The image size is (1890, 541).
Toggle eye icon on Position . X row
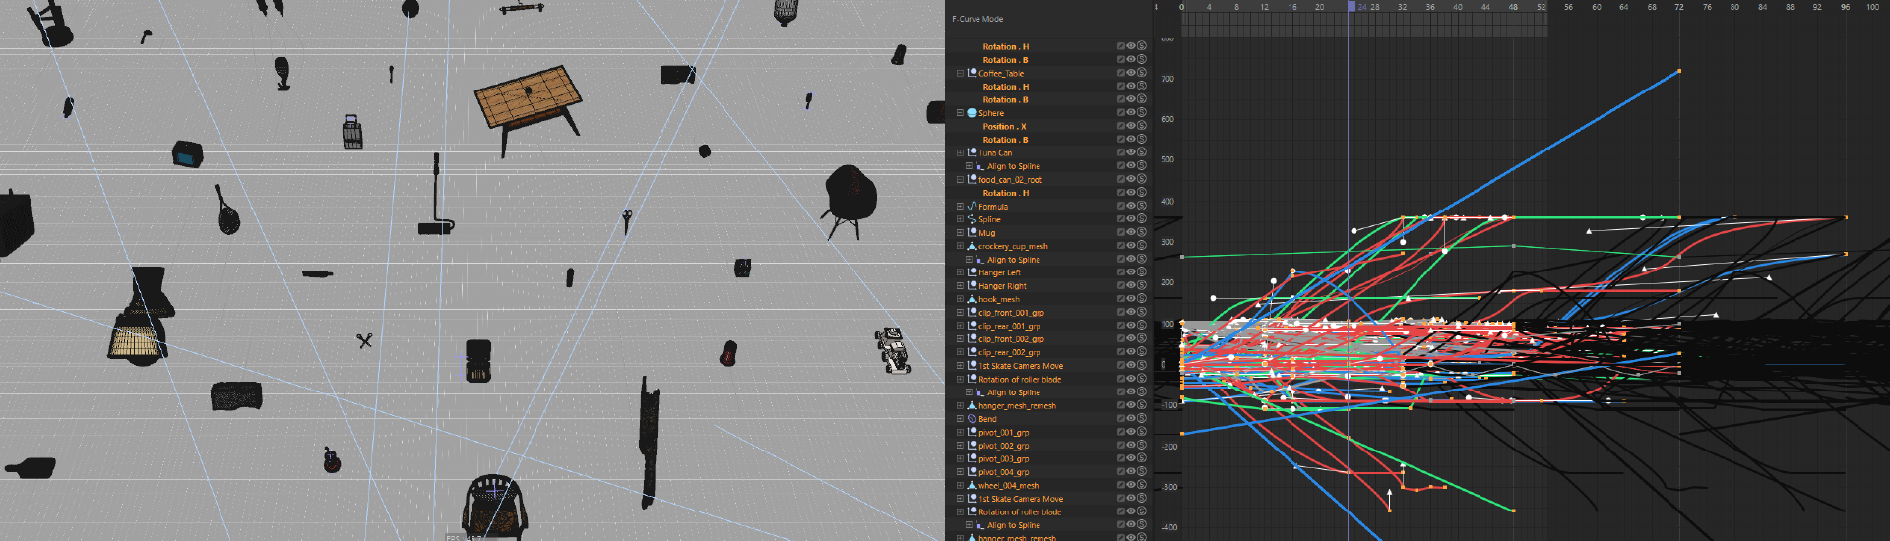point(1131,126)
